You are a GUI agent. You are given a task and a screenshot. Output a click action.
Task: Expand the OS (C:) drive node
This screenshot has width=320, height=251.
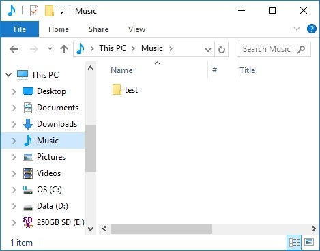tap(14, 190)
